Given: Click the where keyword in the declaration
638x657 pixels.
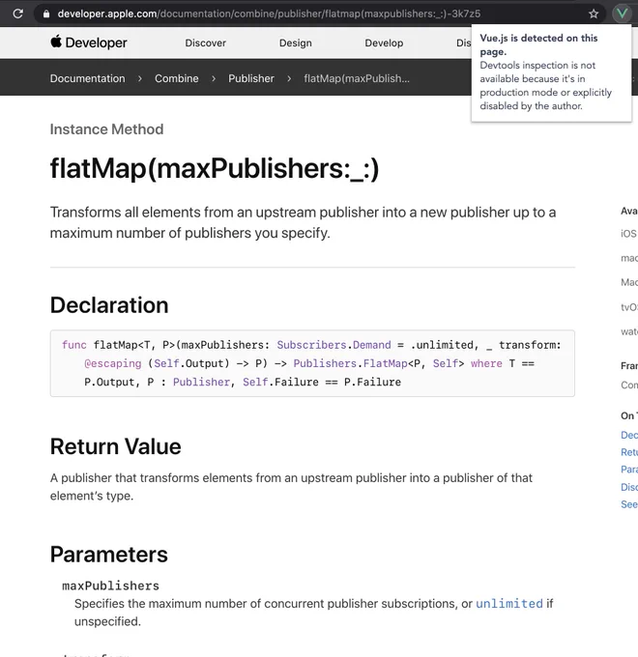Looking at the screenshot, I should [x=486, y=363].
